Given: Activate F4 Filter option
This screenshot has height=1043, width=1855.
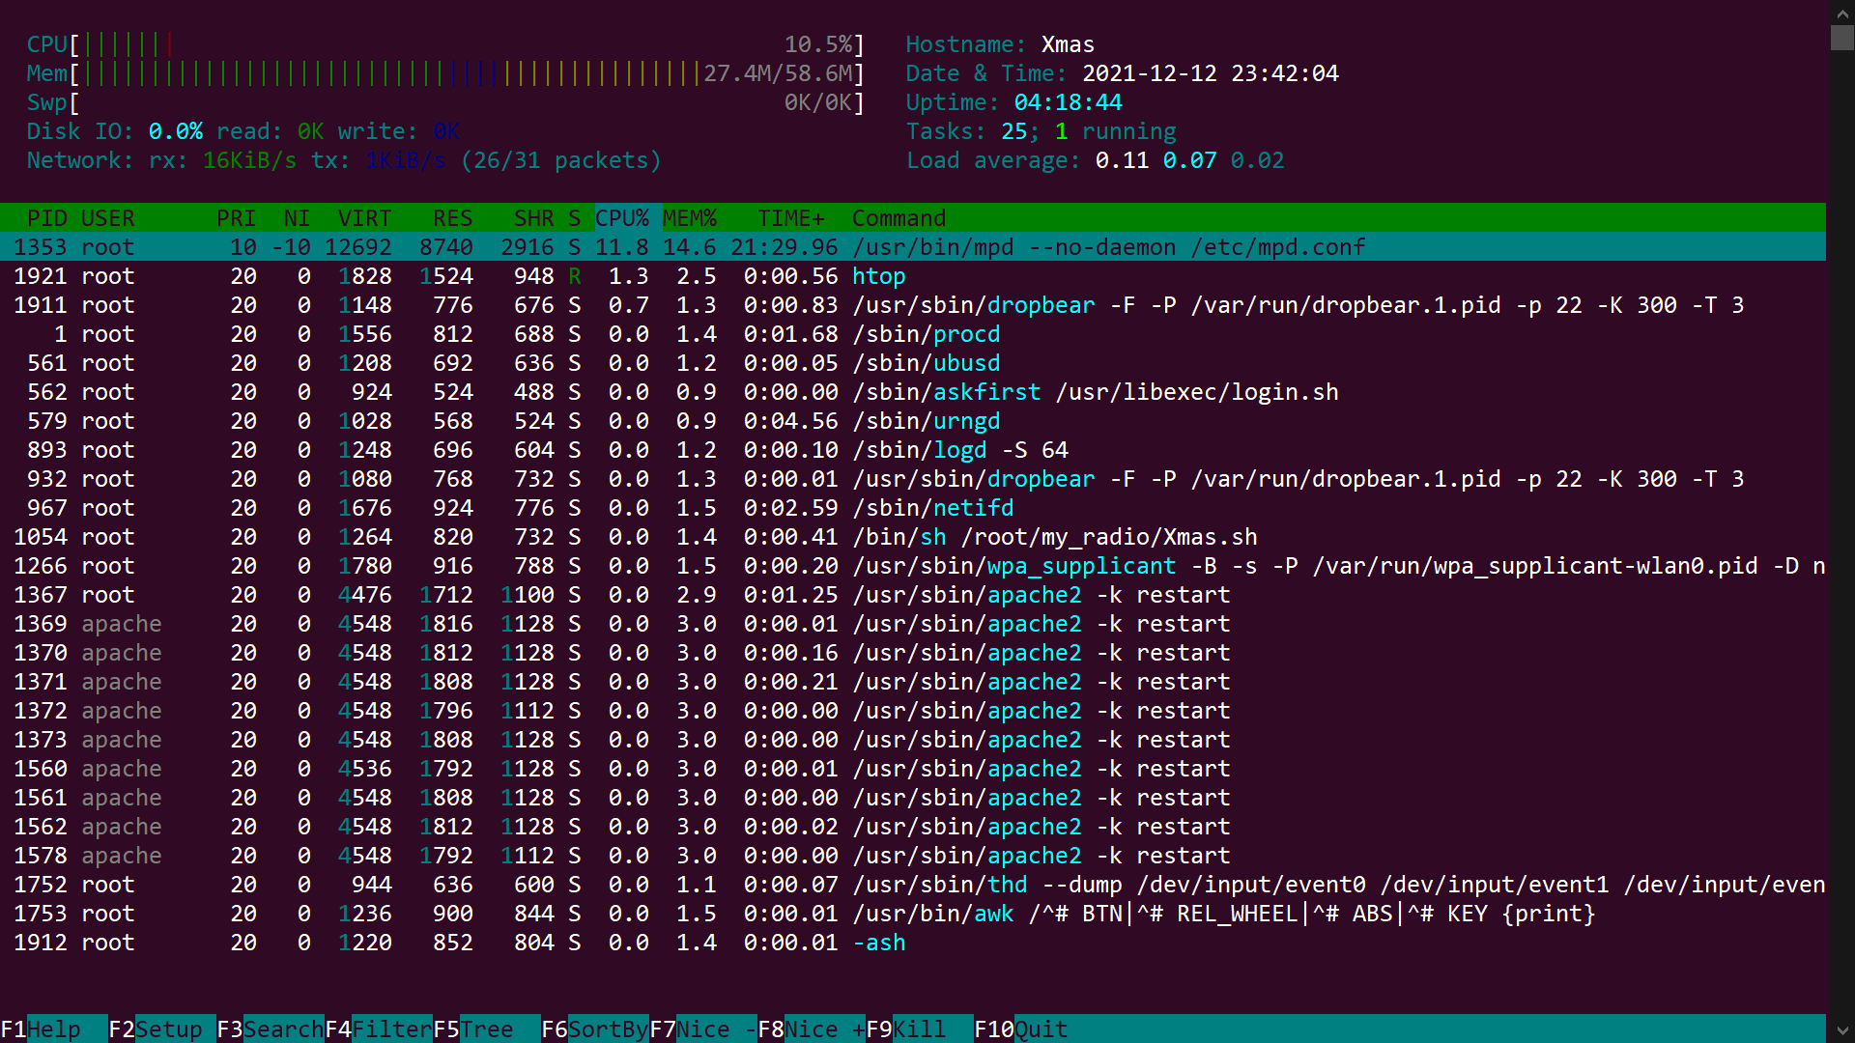Looking at the screenshot, I should (378, 1029).
